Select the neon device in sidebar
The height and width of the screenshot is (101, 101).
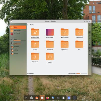click(18, 43)
